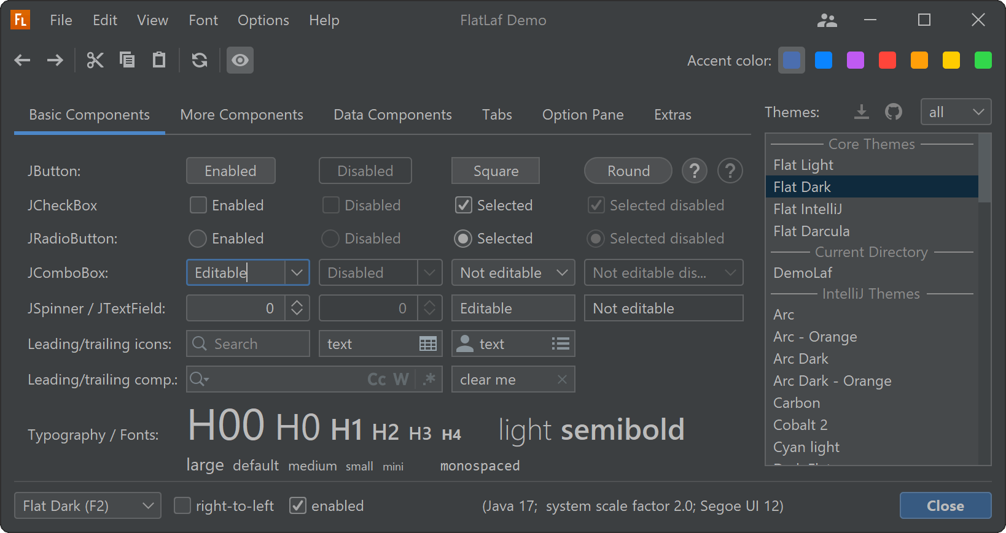Screen dimensions: 1006x533
Task: Toggle the eye Show View toolbar button
Action: coord(240,60)
